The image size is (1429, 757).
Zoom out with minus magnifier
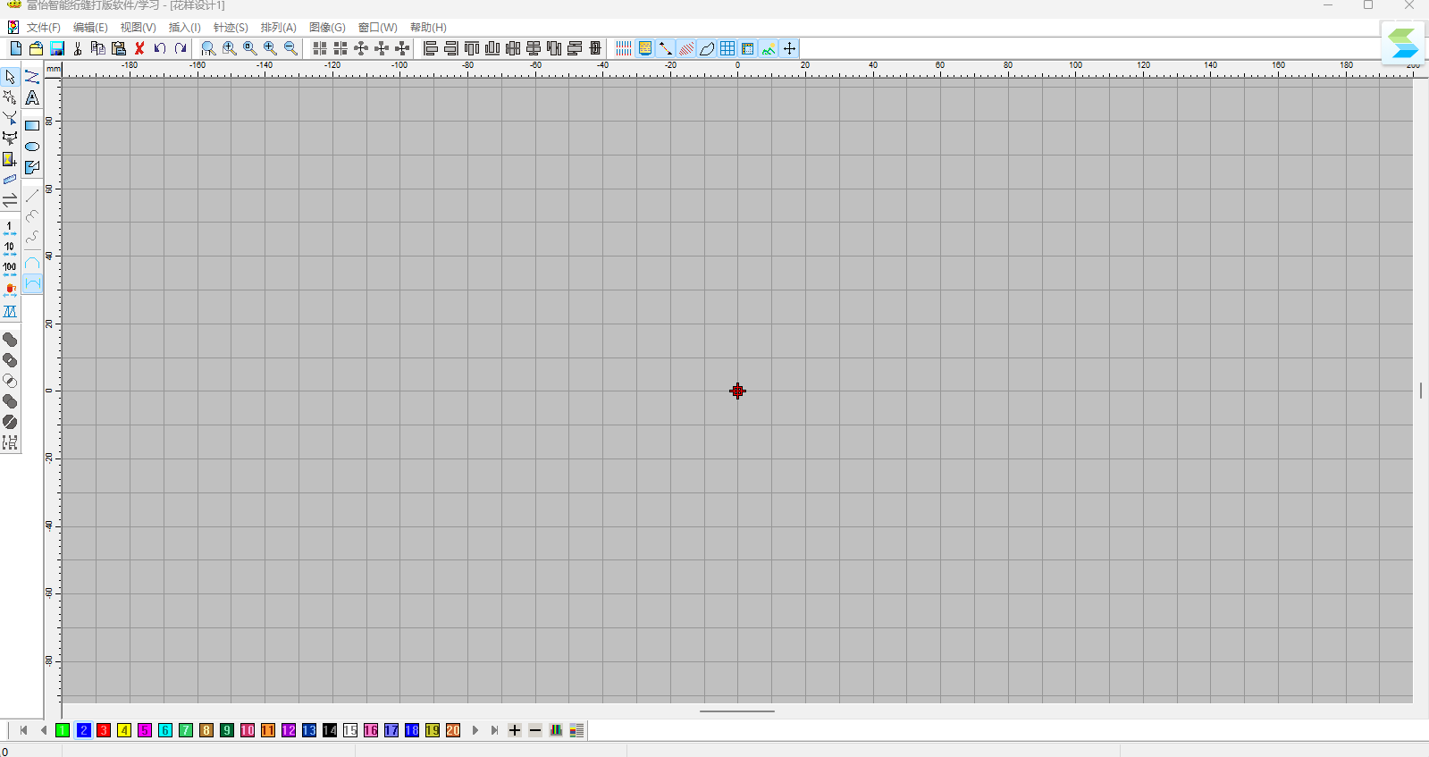click(290, 48)
